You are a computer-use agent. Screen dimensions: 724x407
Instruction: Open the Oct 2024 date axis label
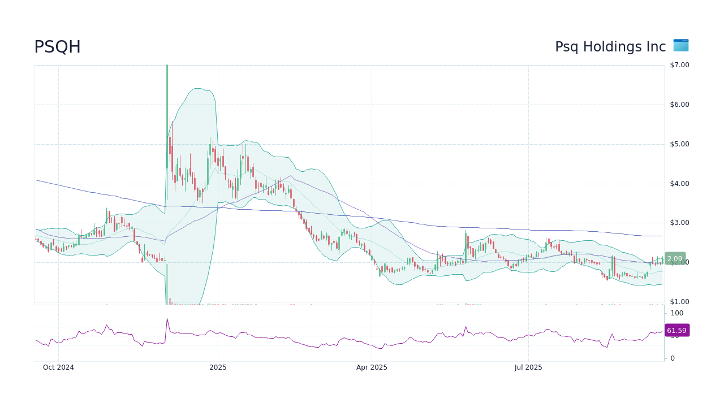(58, 367)
